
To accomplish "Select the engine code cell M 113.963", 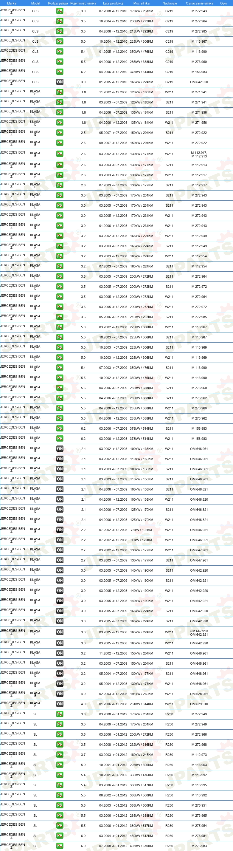I will [199, 765].
